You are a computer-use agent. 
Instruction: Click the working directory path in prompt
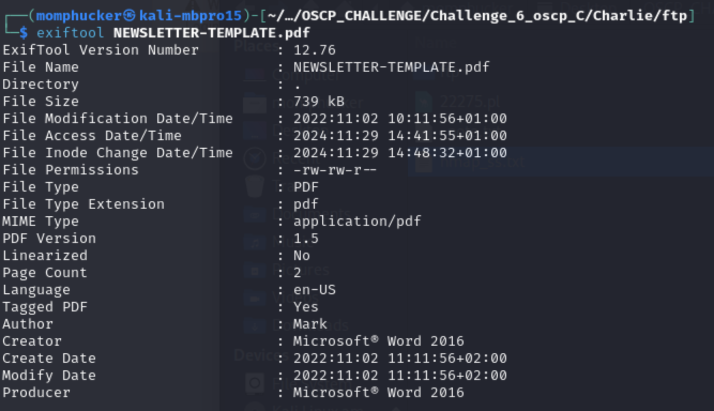point(477,16)
